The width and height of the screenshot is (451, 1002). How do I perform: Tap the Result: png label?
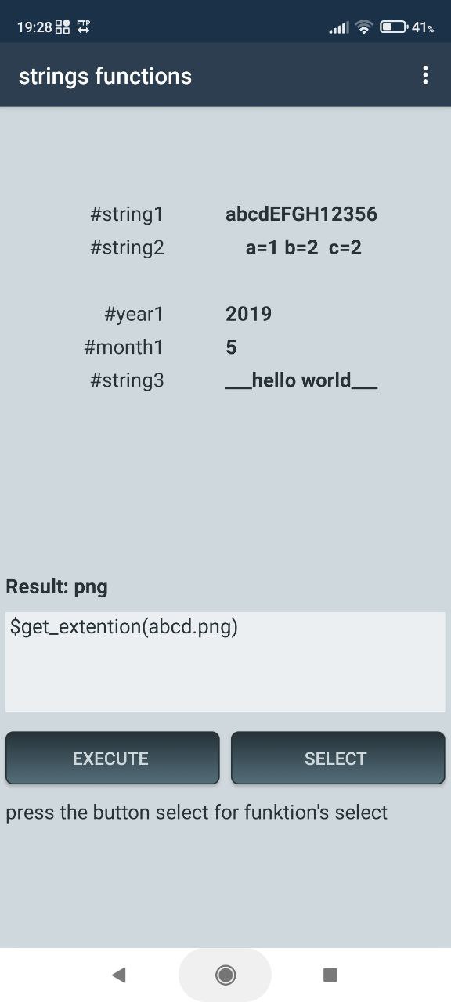pyautogui.click(x=56, y=586)
